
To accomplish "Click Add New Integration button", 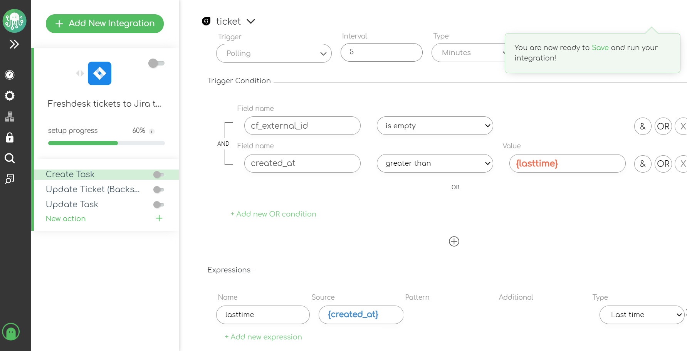I will [104, 24].
